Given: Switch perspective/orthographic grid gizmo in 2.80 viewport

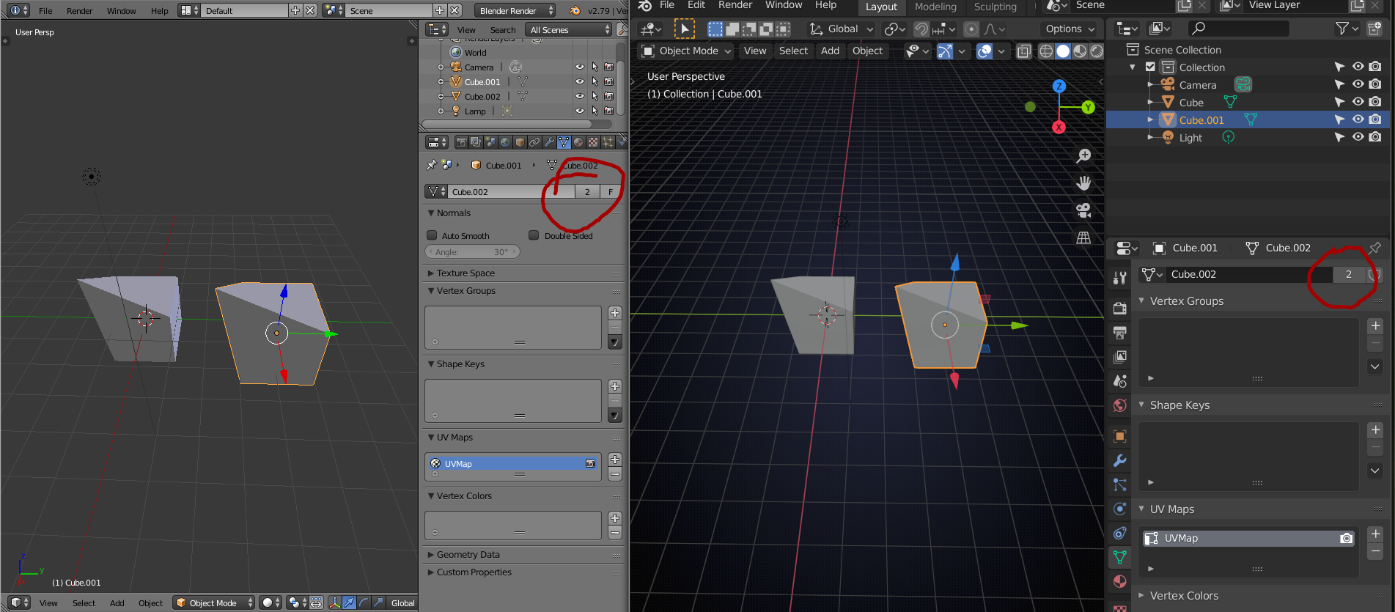Looking at the screenshot, I should click(x=1083, y=237).
